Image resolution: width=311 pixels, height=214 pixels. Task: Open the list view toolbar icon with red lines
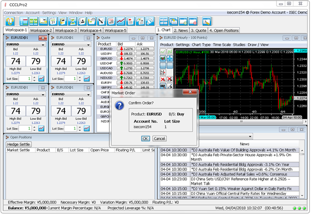24,21
